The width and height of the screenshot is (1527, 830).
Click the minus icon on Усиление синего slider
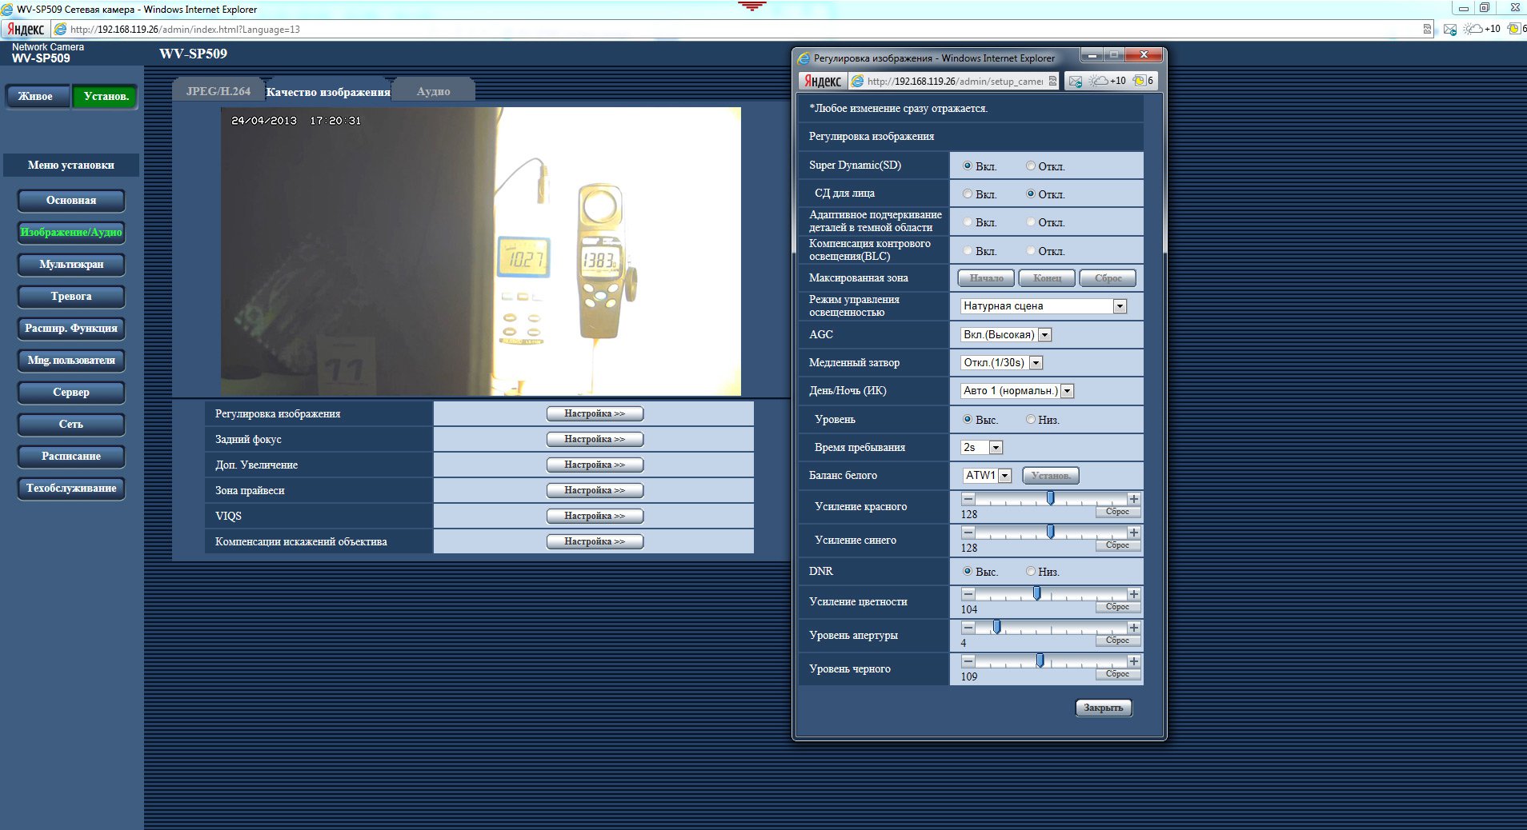pyautogui.click(x=968, y=533)
